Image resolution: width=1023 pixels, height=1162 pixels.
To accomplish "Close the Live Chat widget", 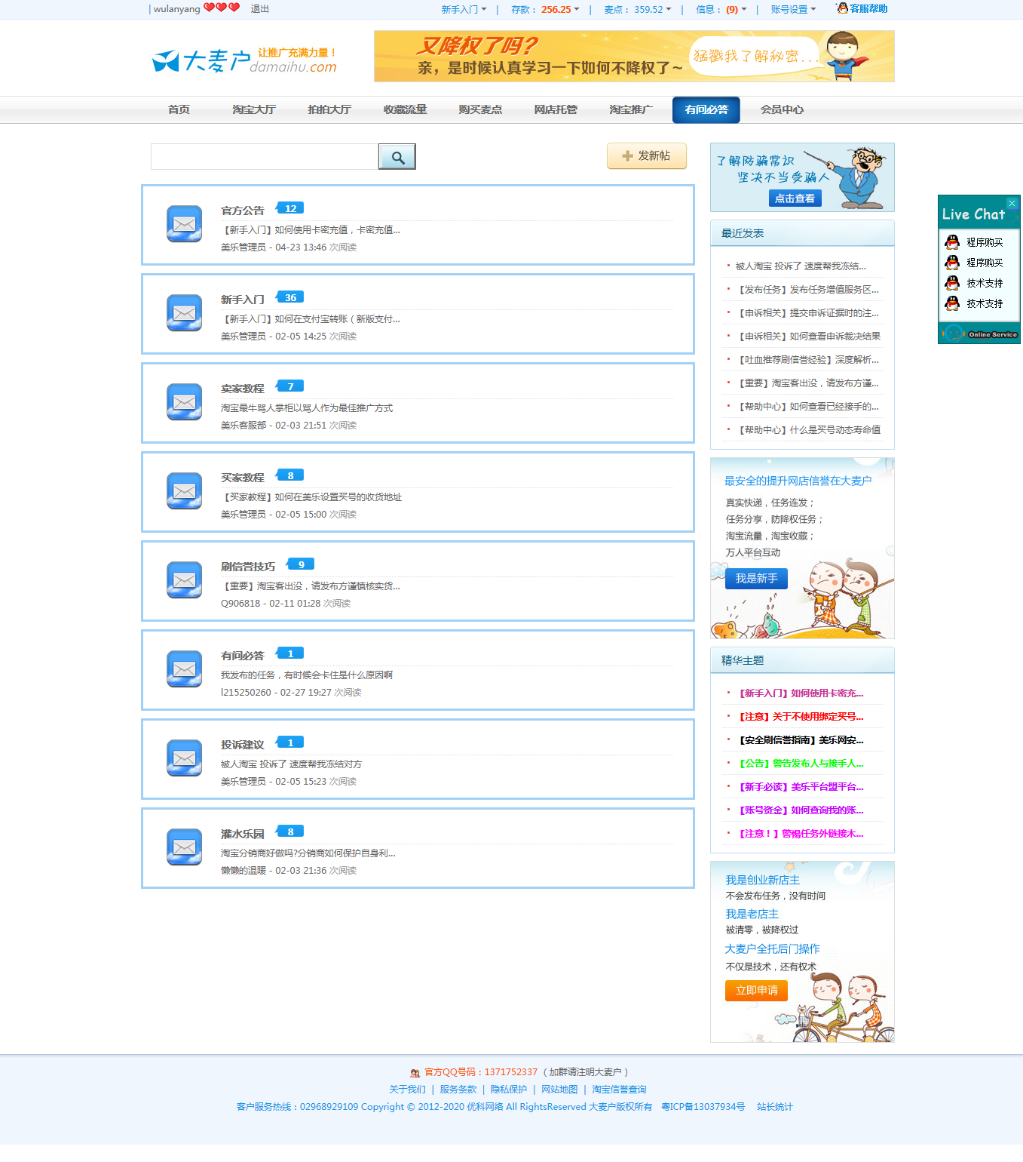I will pyautogui.click(x=1012, y=204).
